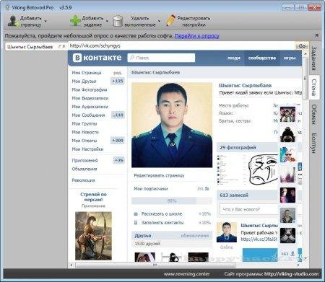Open the vk.cc link in wall post

pos(259,239)
